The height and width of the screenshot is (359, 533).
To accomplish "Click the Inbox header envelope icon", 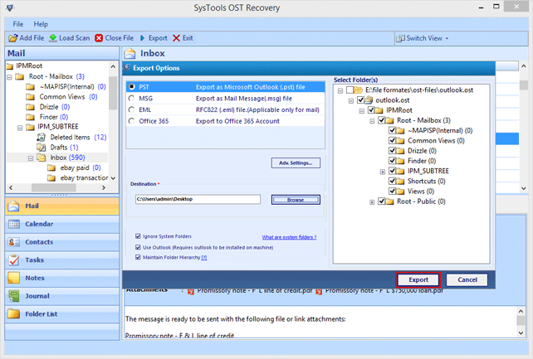I will tap(130, 54).
